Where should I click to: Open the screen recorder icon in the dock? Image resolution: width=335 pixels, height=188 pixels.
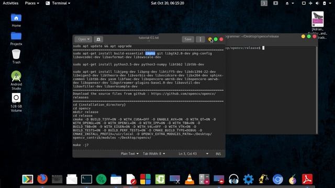pyautogui.click(x=219, y=179)
